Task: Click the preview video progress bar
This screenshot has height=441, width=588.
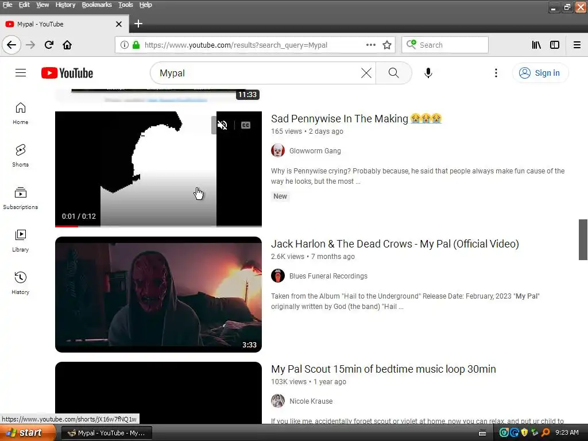Action: (158, 226)
